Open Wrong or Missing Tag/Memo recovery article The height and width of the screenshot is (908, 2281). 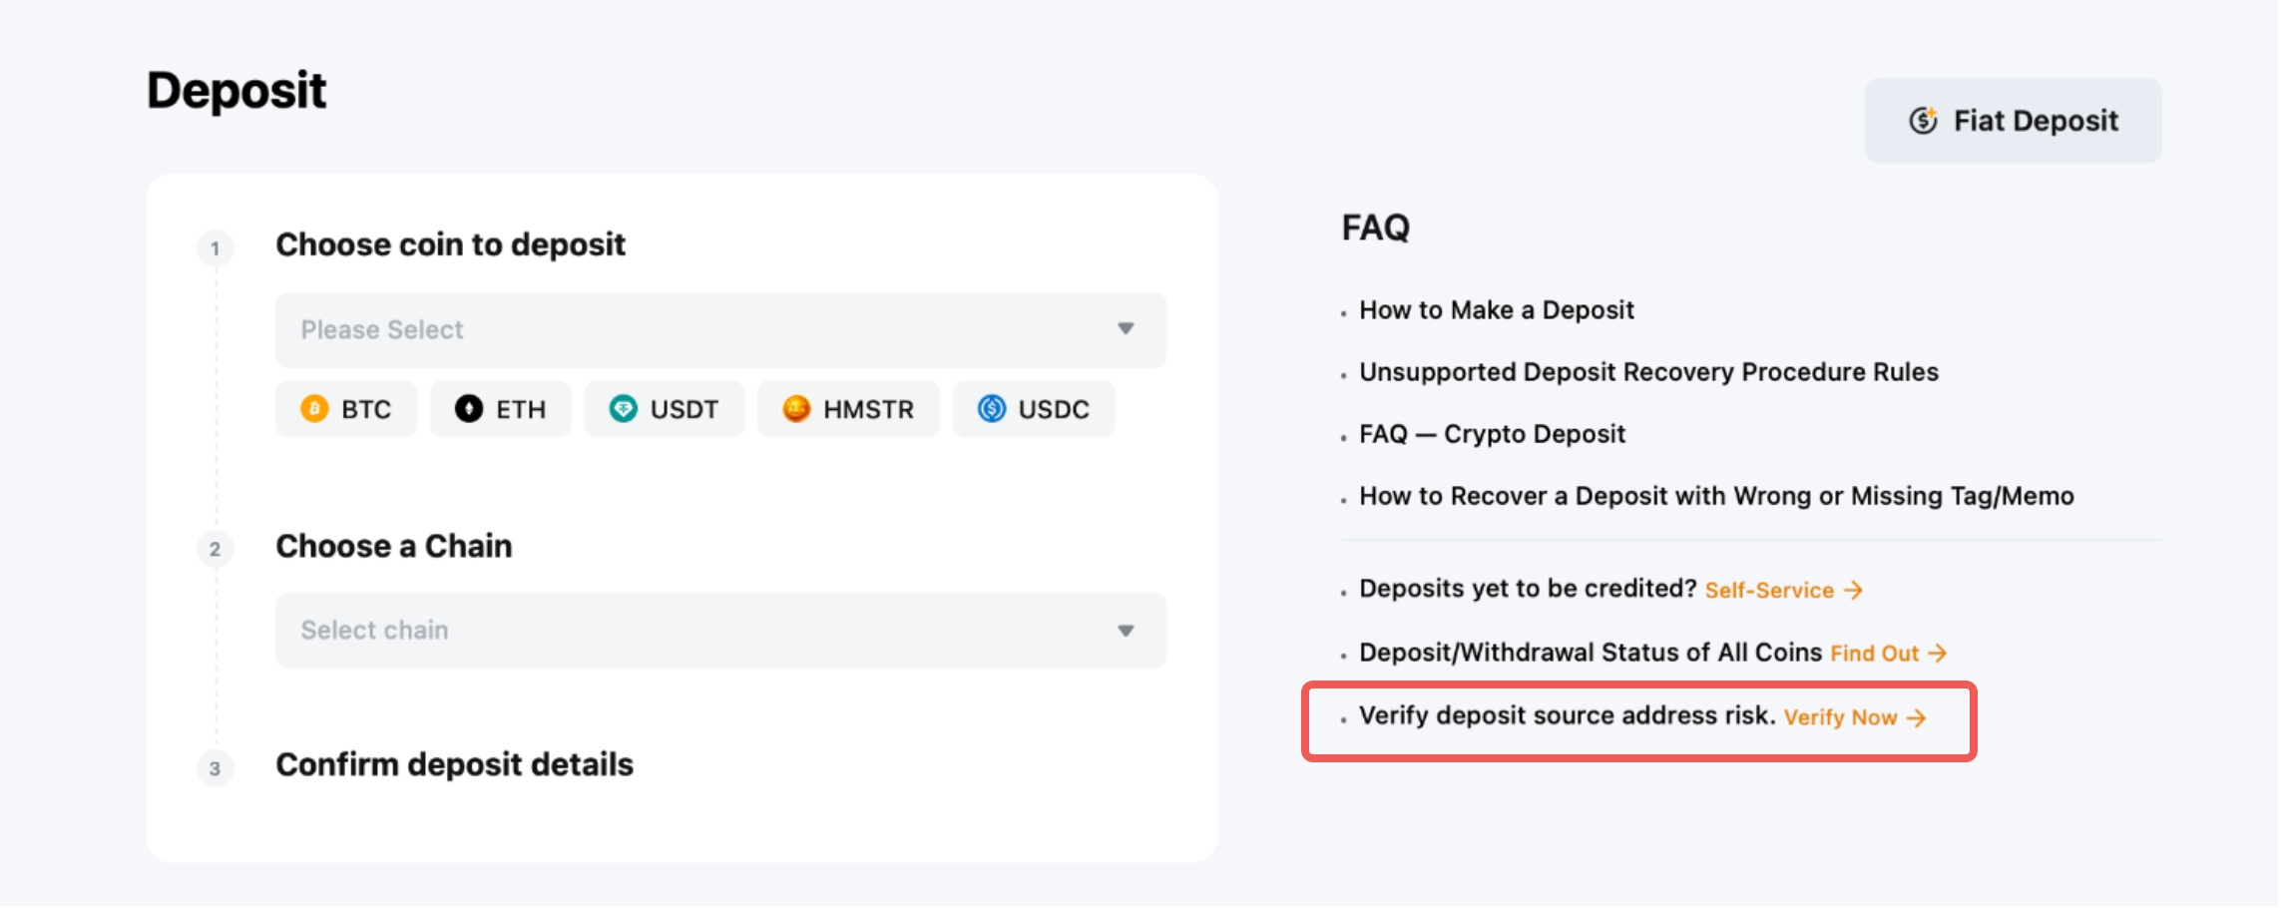pyautogui.click(x=1716, y=496)
